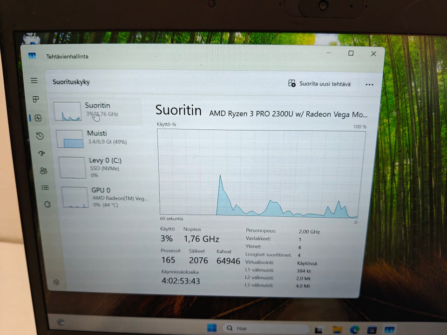Click the Kahvat value 64946
Image resolution: width=447 pixels, height=335 pixels.
228,261
